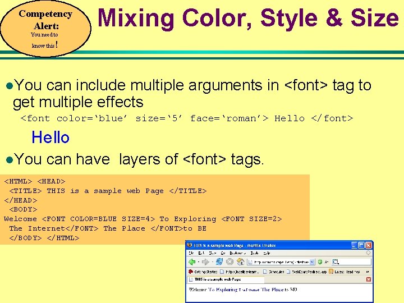Viewport: 404px width, 303px height.
Task: Click the activity throbber icon in menu bar
Action: 368,252
